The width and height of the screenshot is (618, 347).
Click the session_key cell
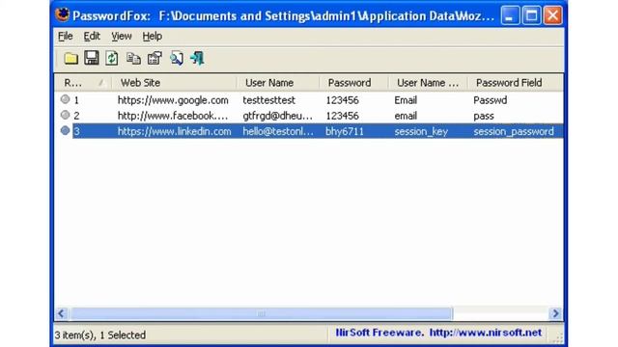click(421, 131)
